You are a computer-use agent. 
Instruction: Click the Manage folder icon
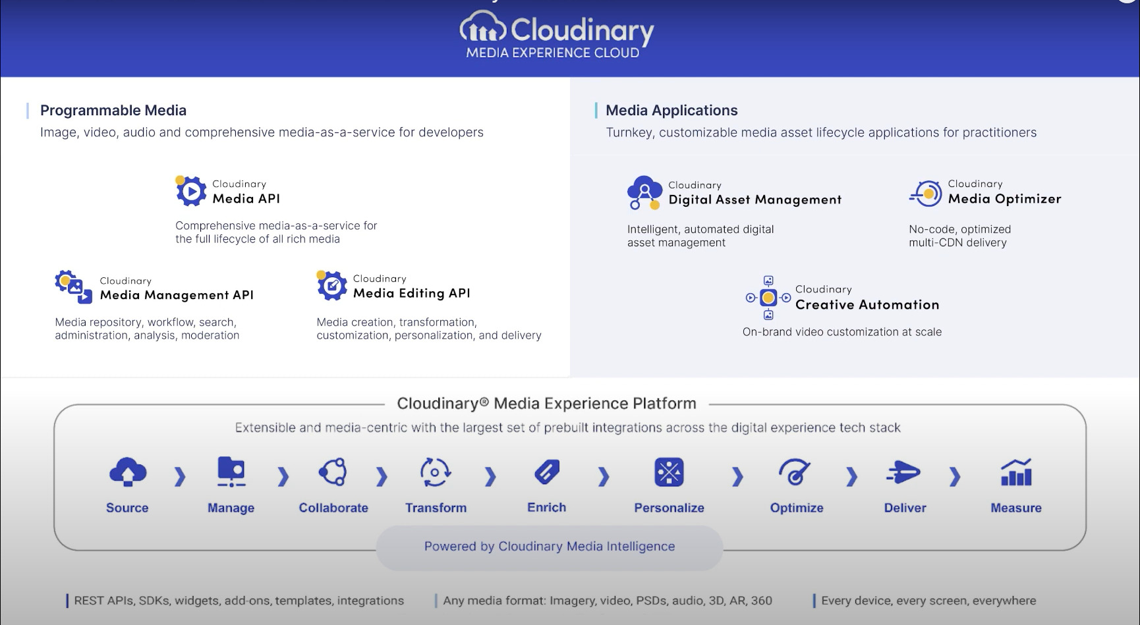pyautogui.click(x=230, y=472)
